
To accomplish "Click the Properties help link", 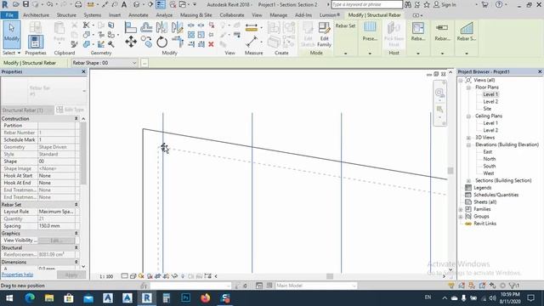I will coord(17,275).
